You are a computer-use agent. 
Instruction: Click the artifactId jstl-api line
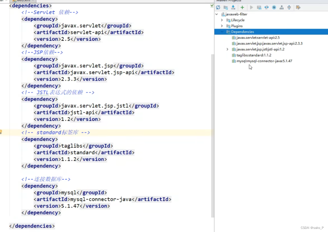pyautogui.click(x=84, y=112)
